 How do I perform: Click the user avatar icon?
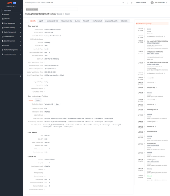click(x=152, y=2)
